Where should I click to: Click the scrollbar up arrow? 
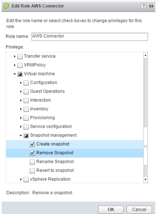point(145,55)
